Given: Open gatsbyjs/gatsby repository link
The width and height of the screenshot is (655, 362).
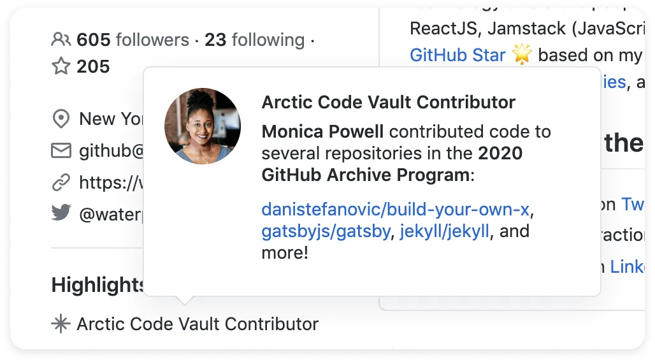Looking at the screenshot, I should (x=326, y=231).
